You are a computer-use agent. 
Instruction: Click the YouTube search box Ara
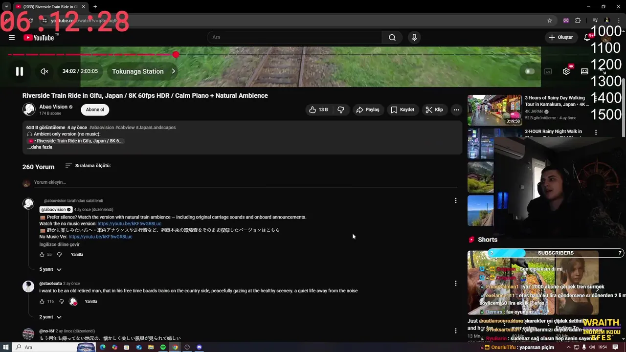click(295, 38)
